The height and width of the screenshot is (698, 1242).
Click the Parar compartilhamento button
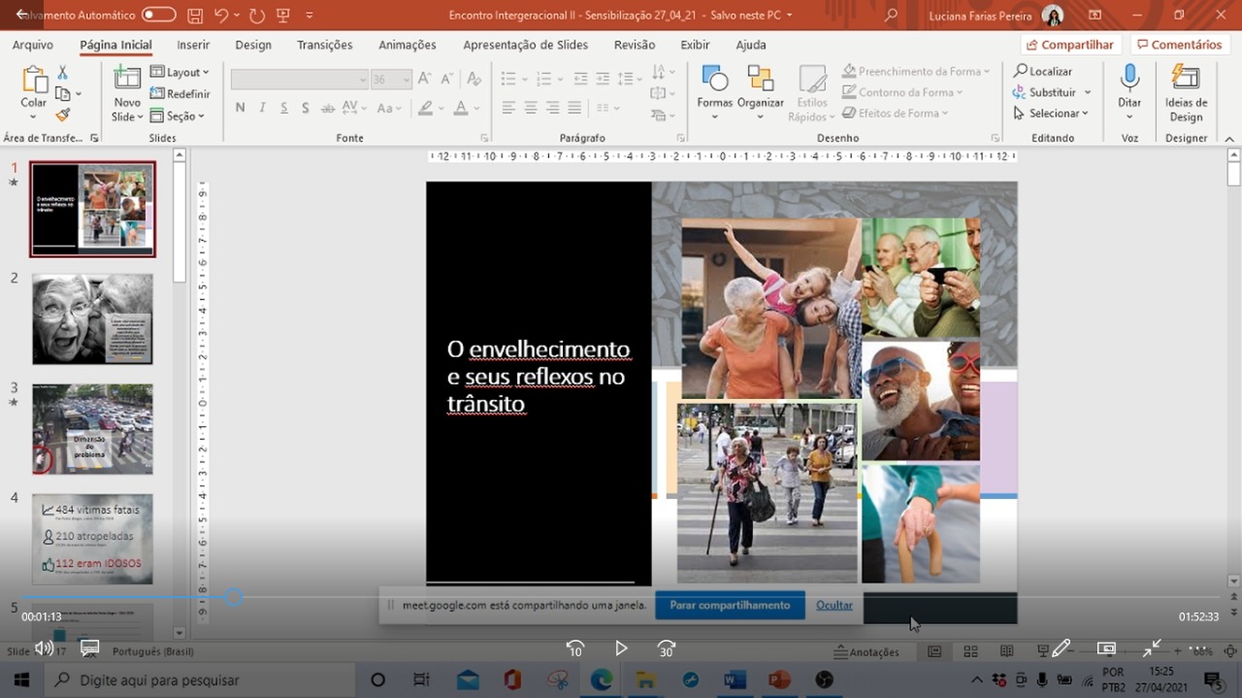pyautogui.click(x=730, y=605)
